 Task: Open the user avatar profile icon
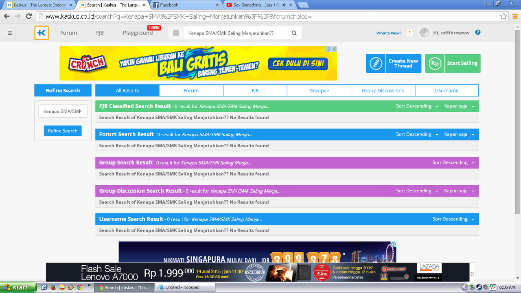point(425,33)
